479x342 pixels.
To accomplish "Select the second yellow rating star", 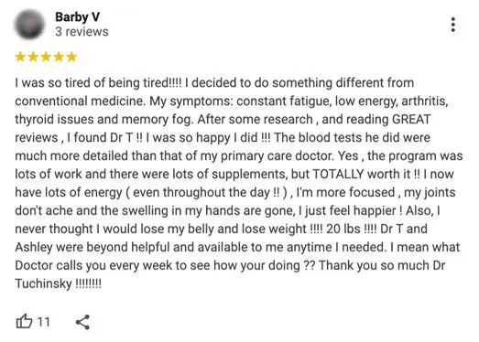I will pos(33,57).
